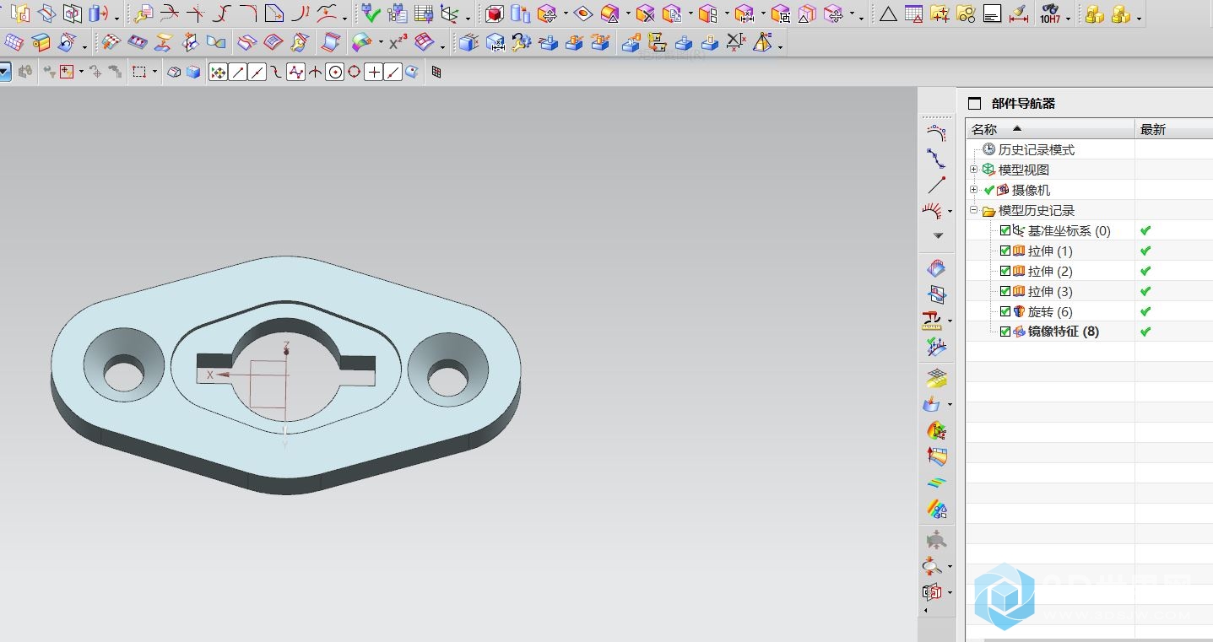Select the 镜像特征 (8) feature row
Image resolution: width=1213 pixels, height=642 pixels.
pos(1063,332)
